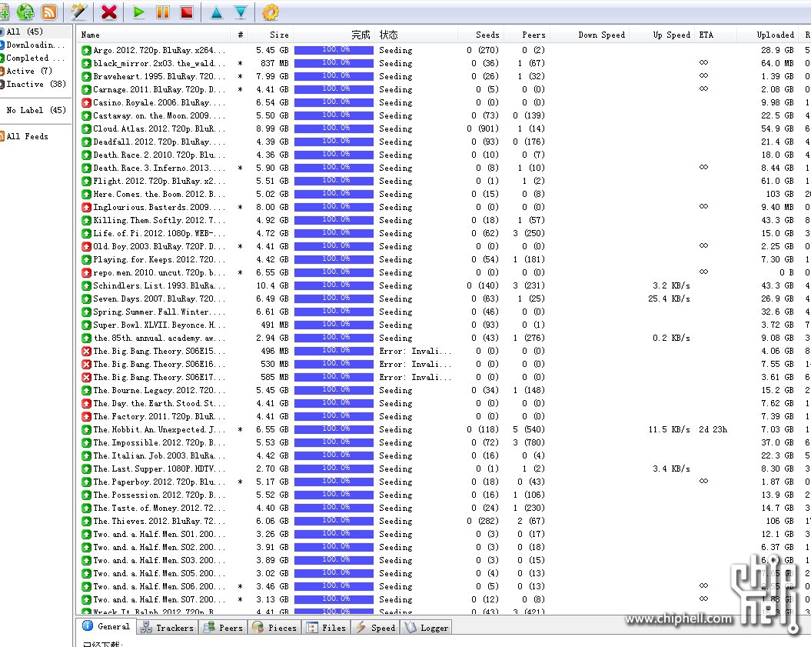Click the red status icon beside Inglourious.Basterds.2009
Viewport: 811px width, 647px height.
[86, 207]
